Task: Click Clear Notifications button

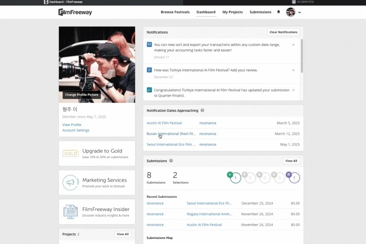Action: 283,32
